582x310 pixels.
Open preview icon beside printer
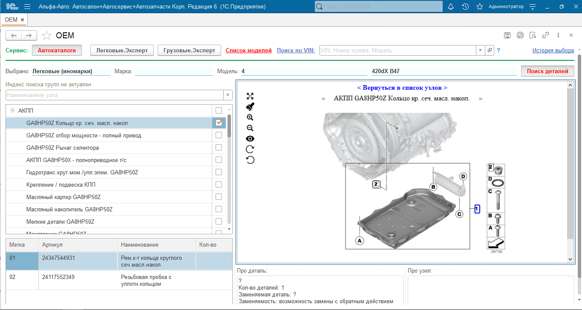point(533,35)
